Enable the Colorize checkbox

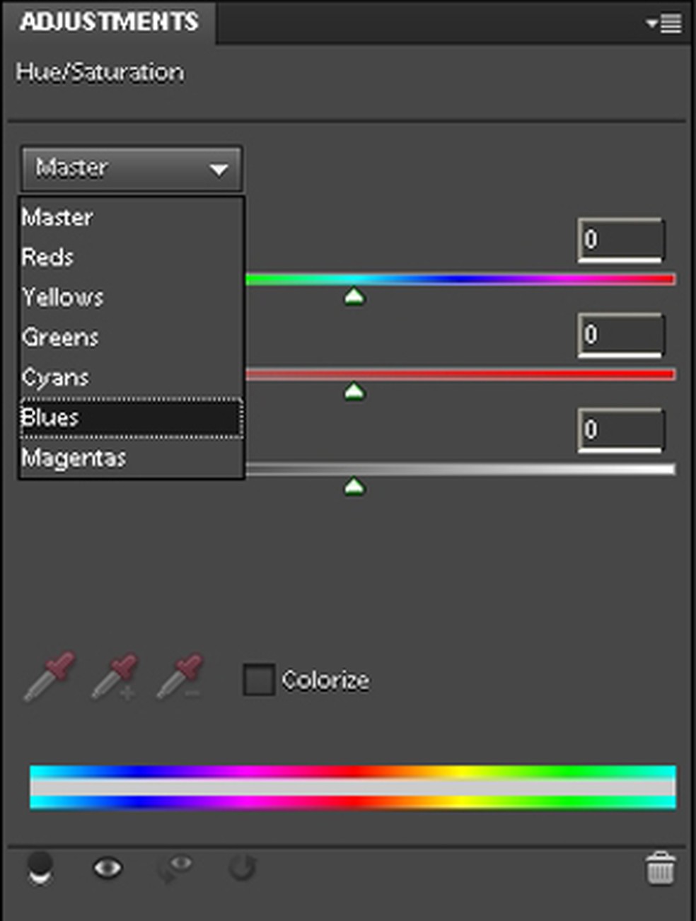point(259,680)
